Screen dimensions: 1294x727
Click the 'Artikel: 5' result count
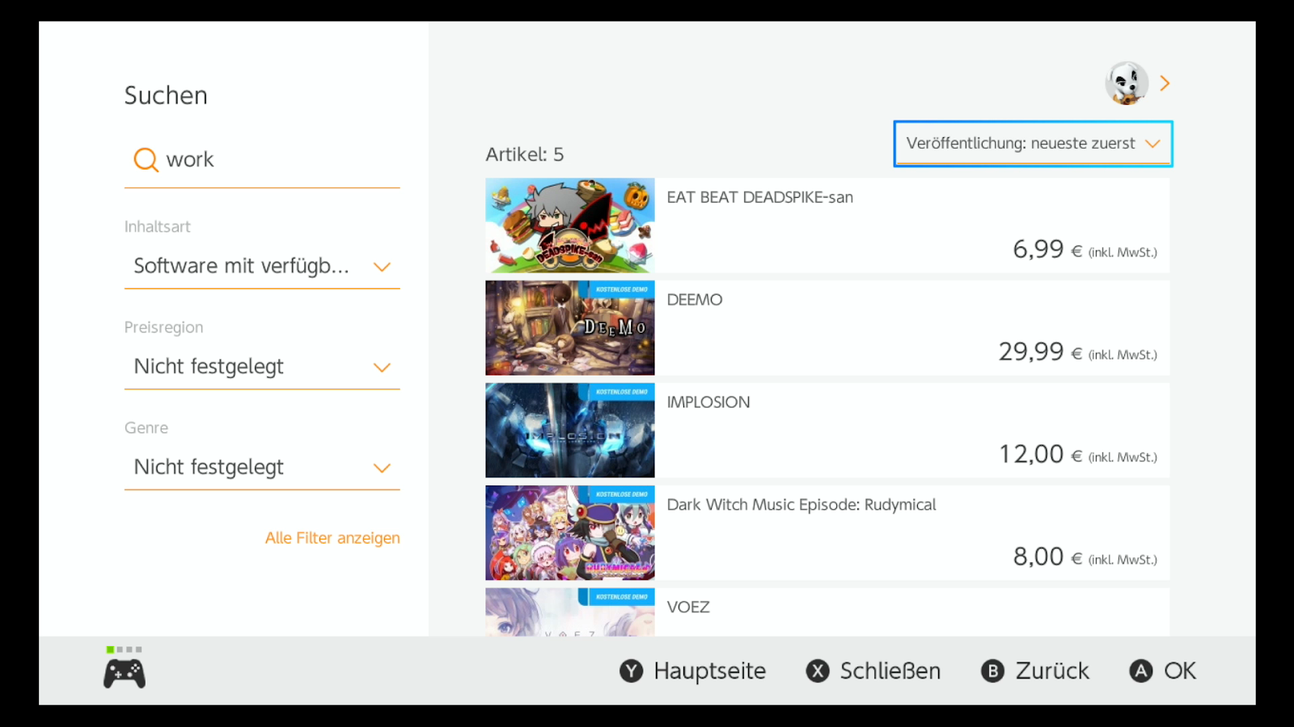click(x=525, y=154)
